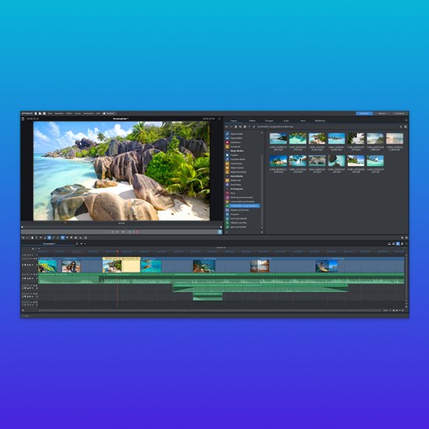Select the highlighted mouse mode tool icon
The image size is (429, 429).
pos(49,238)
